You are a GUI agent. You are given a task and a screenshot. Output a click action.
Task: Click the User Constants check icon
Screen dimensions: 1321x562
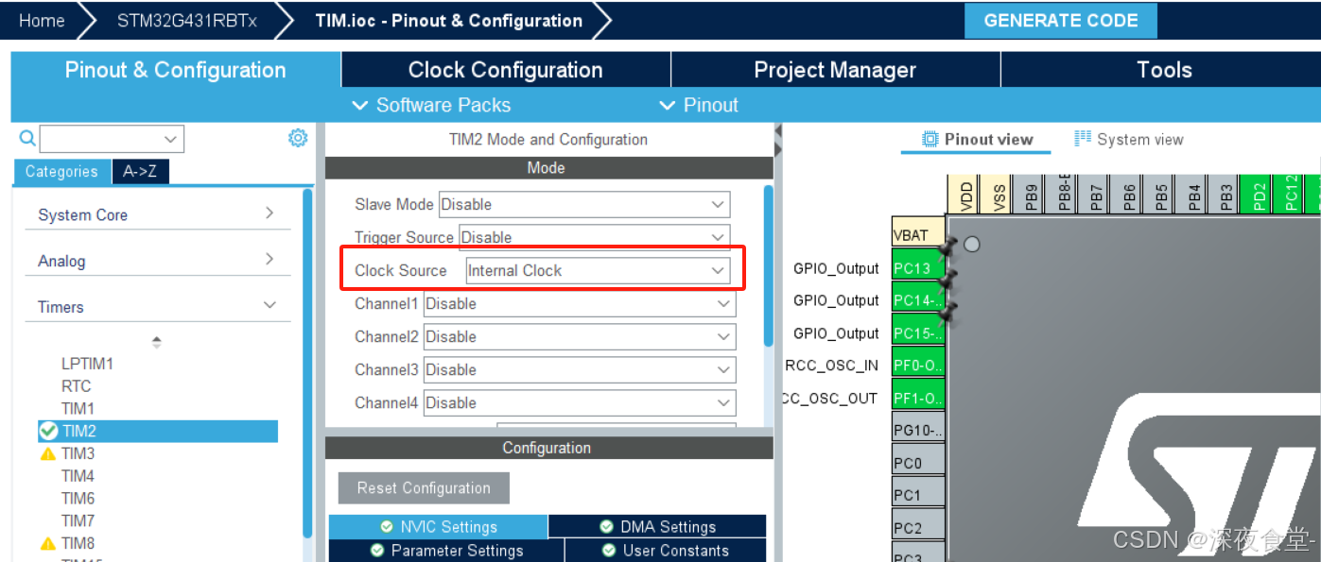coord(609,551)
